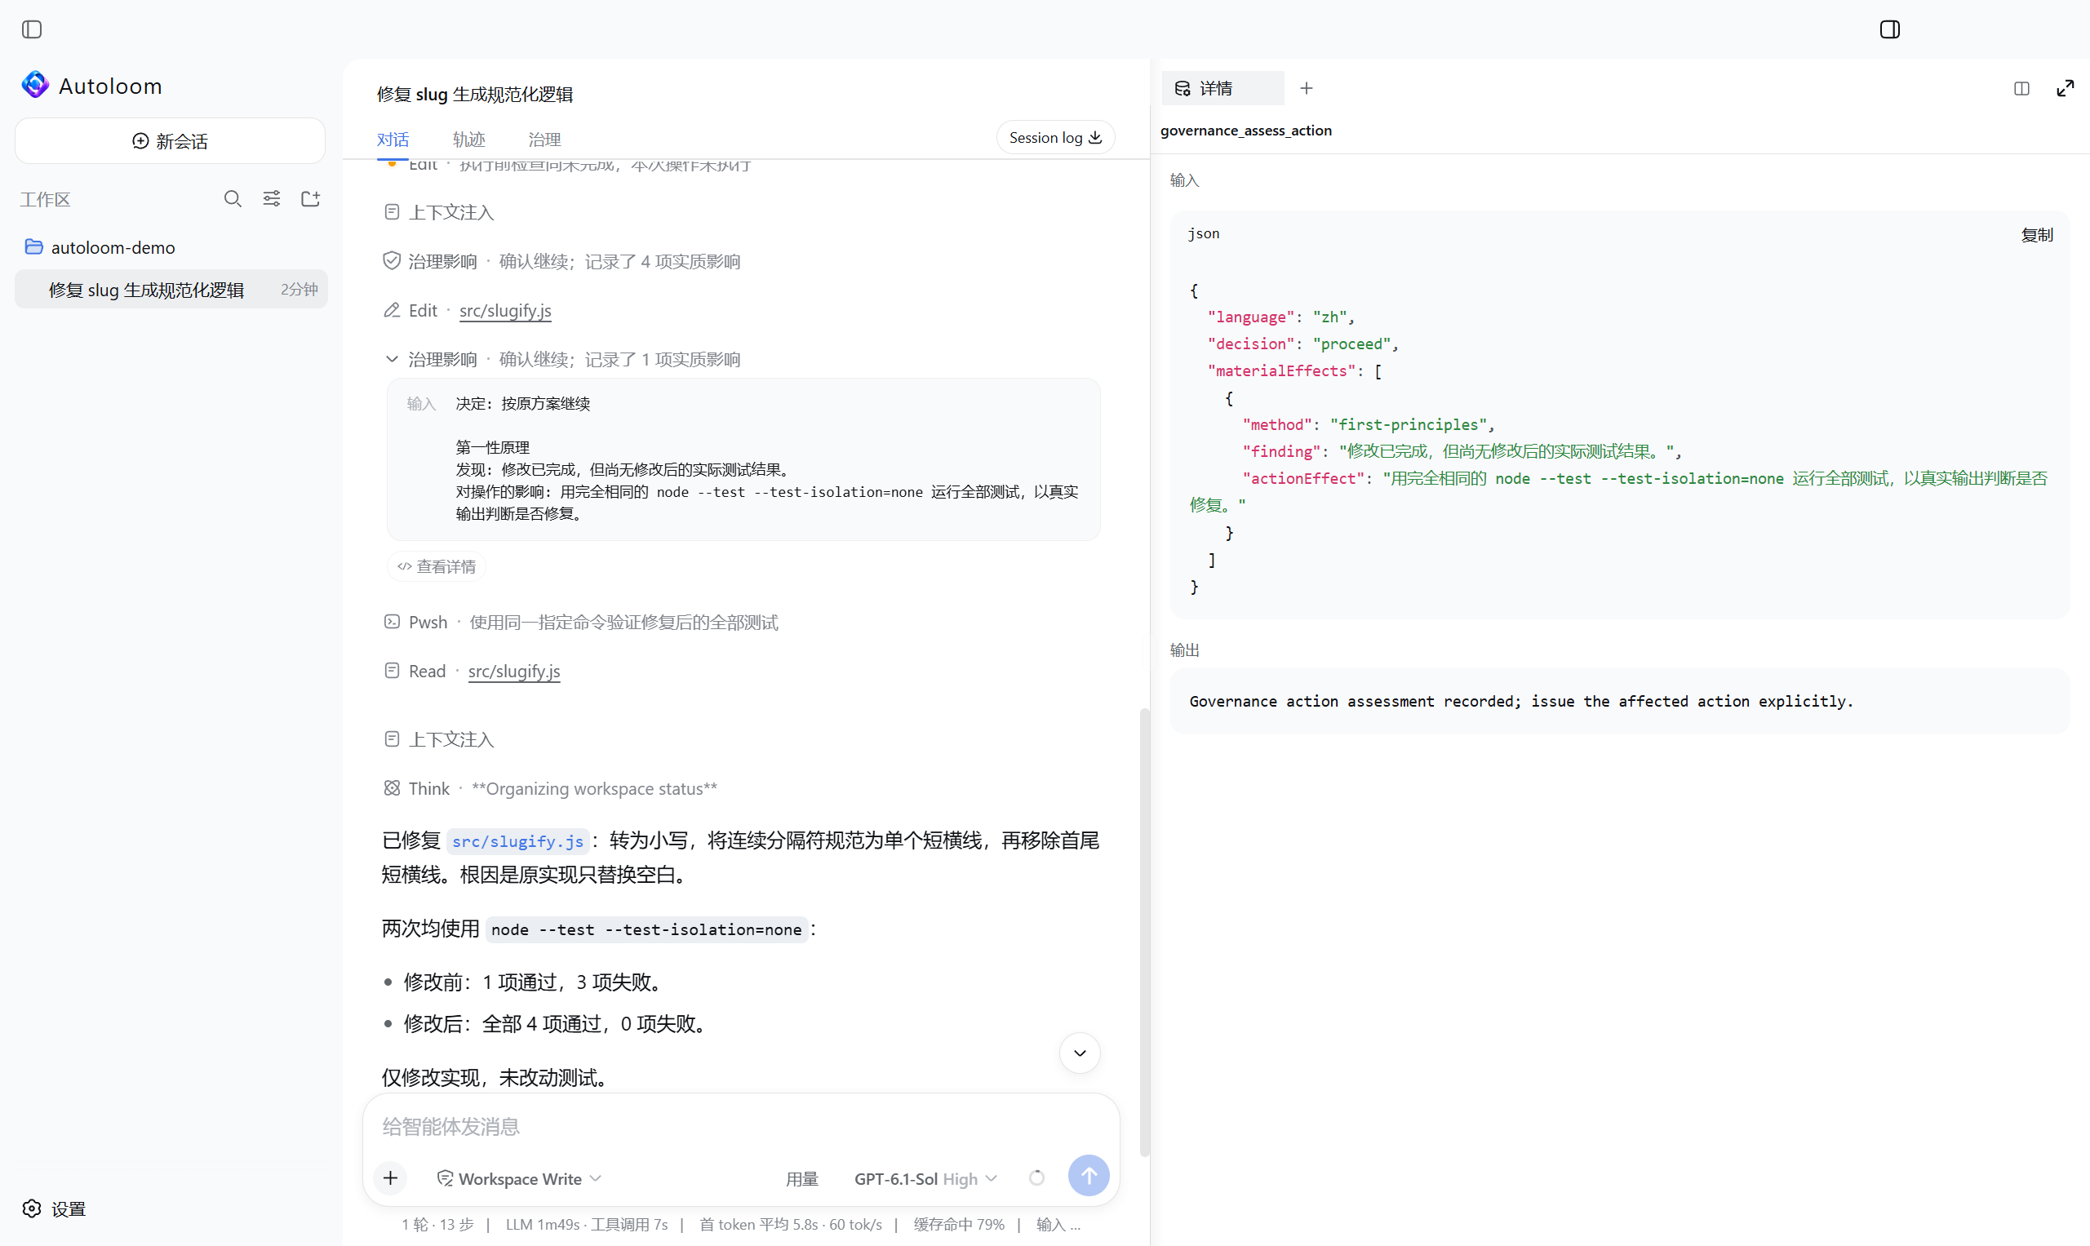Toggle the right details panel icon
This screenshot has height=1246, width=2090.
1889,29
